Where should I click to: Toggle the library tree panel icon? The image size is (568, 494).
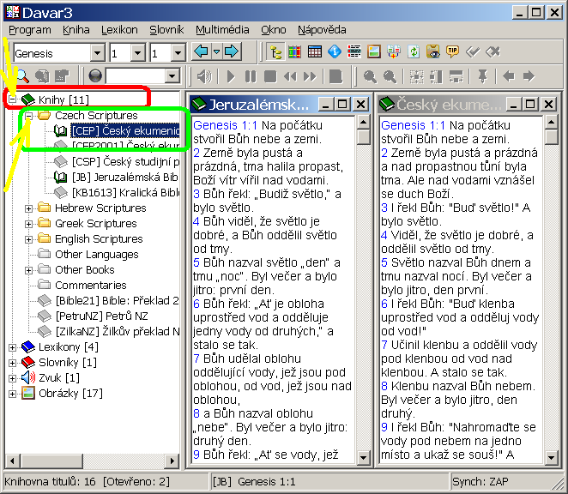click(x=275, y=52)
